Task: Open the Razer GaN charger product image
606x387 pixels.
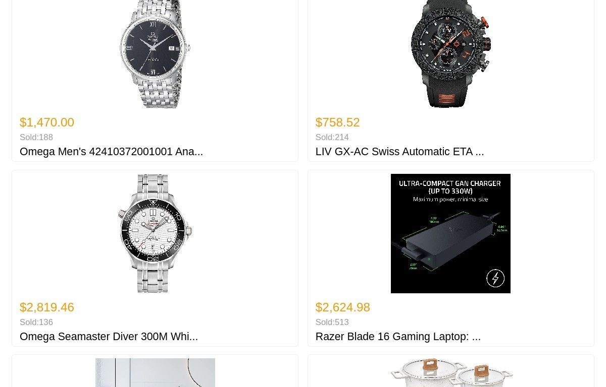Action: click(x=450, y=233)
